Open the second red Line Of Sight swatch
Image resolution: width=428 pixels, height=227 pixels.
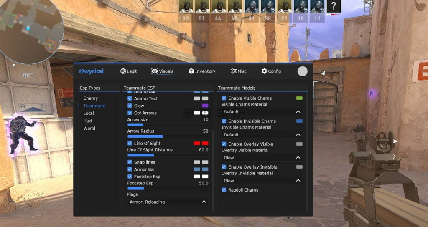[x=205, y=143]
